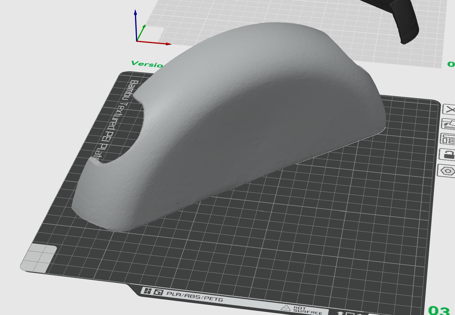Click the green plate number 03

[439, 310]
